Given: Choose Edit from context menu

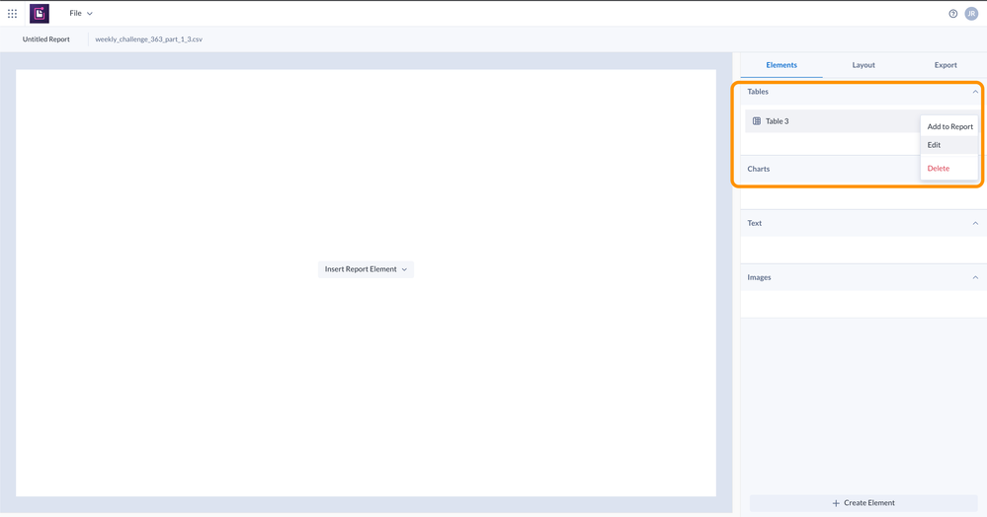Looking at the screenshot, I should click(949, 145).
